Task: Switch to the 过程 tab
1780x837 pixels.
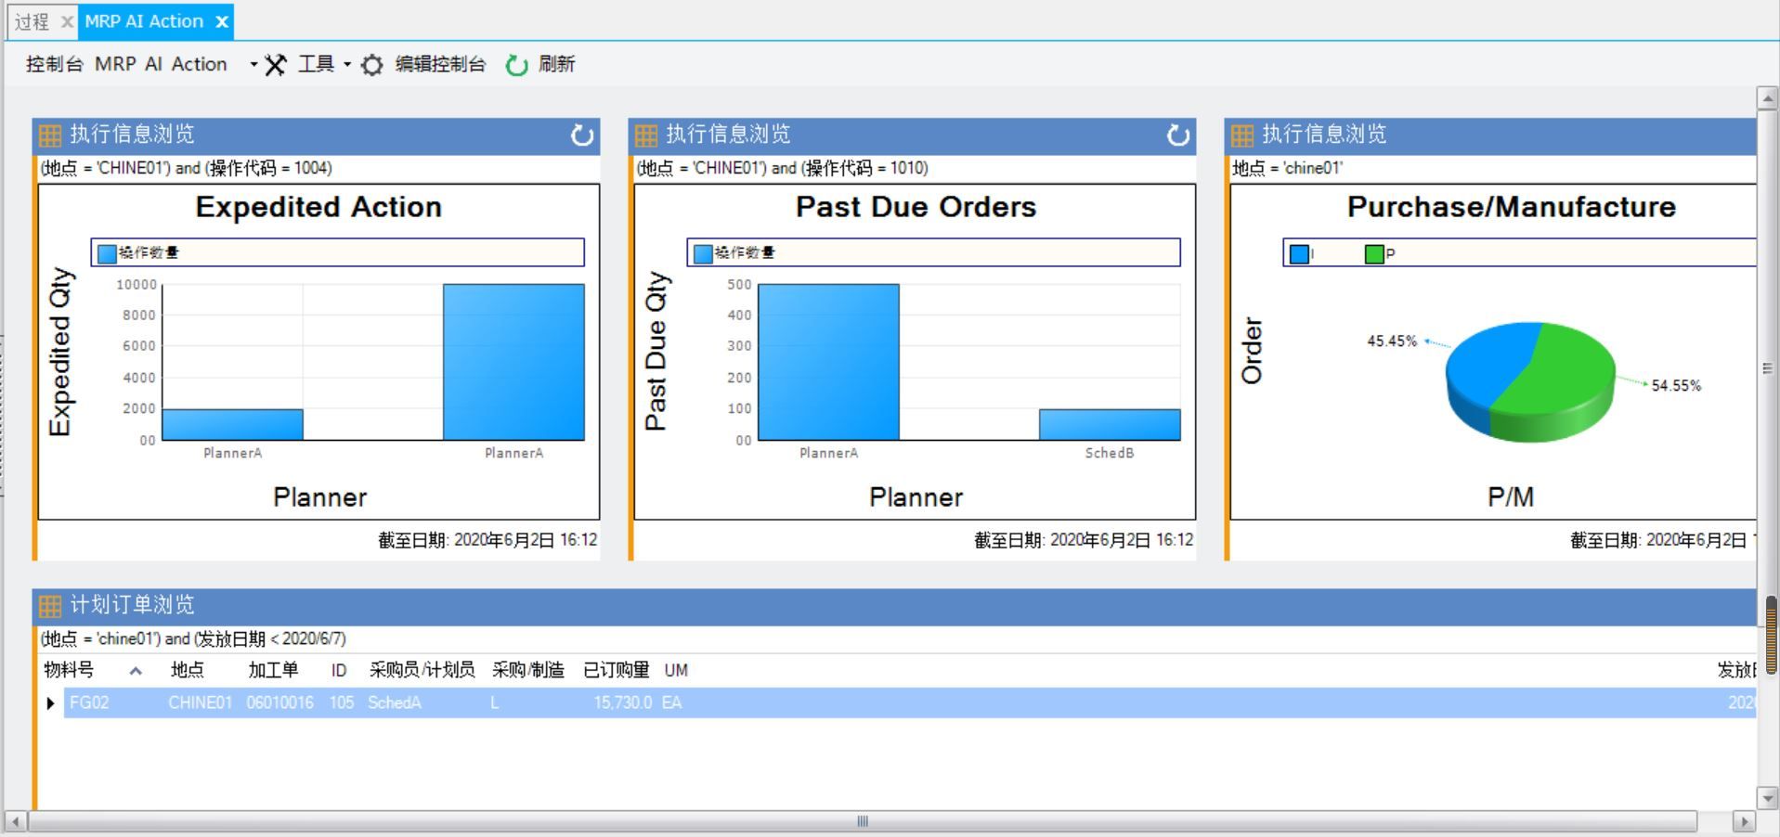Action: coord(32,21)
